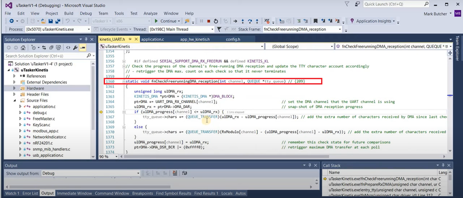Click Show All Files icon in Solution Explorer

click(58, 48)
